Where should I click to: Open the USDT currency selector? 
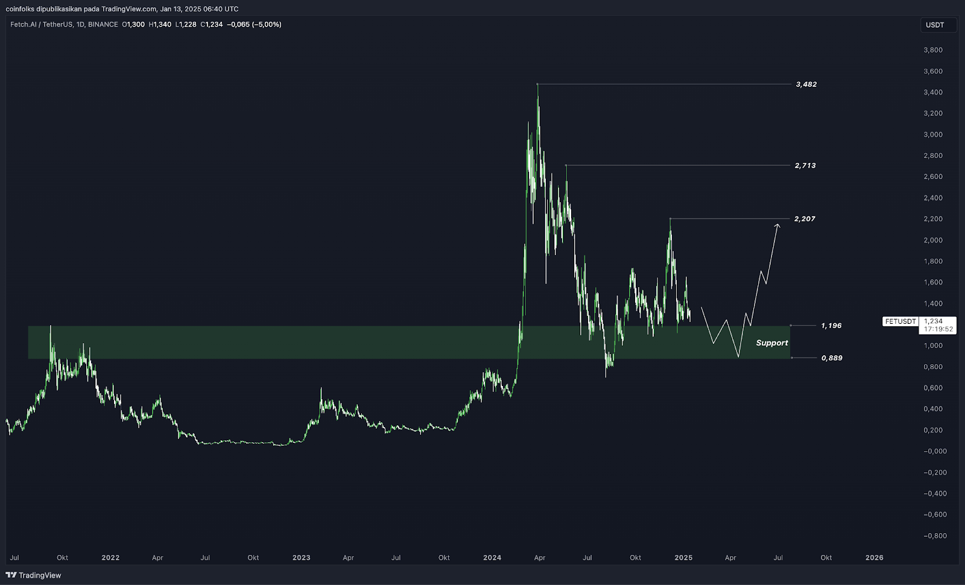[x=938, y=25]
